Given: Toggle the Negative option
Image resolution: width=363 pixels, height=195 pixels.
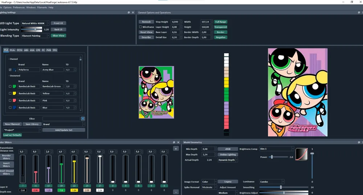Looking at the screenshot, I should point(221,37).
